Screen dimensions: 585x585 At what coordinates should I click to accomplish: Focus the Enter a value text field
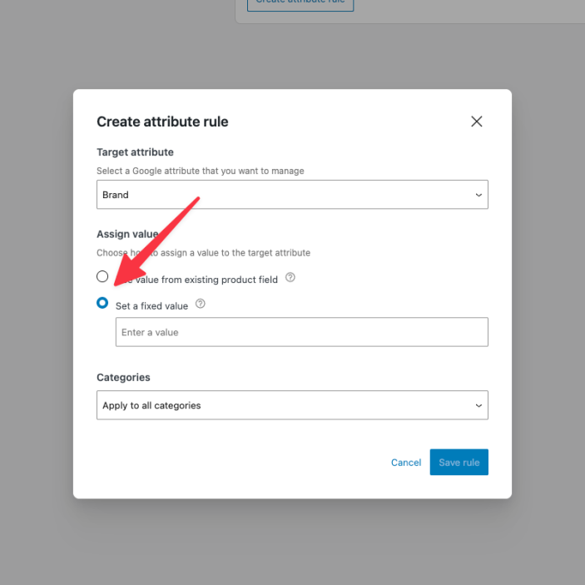[301, 332]
